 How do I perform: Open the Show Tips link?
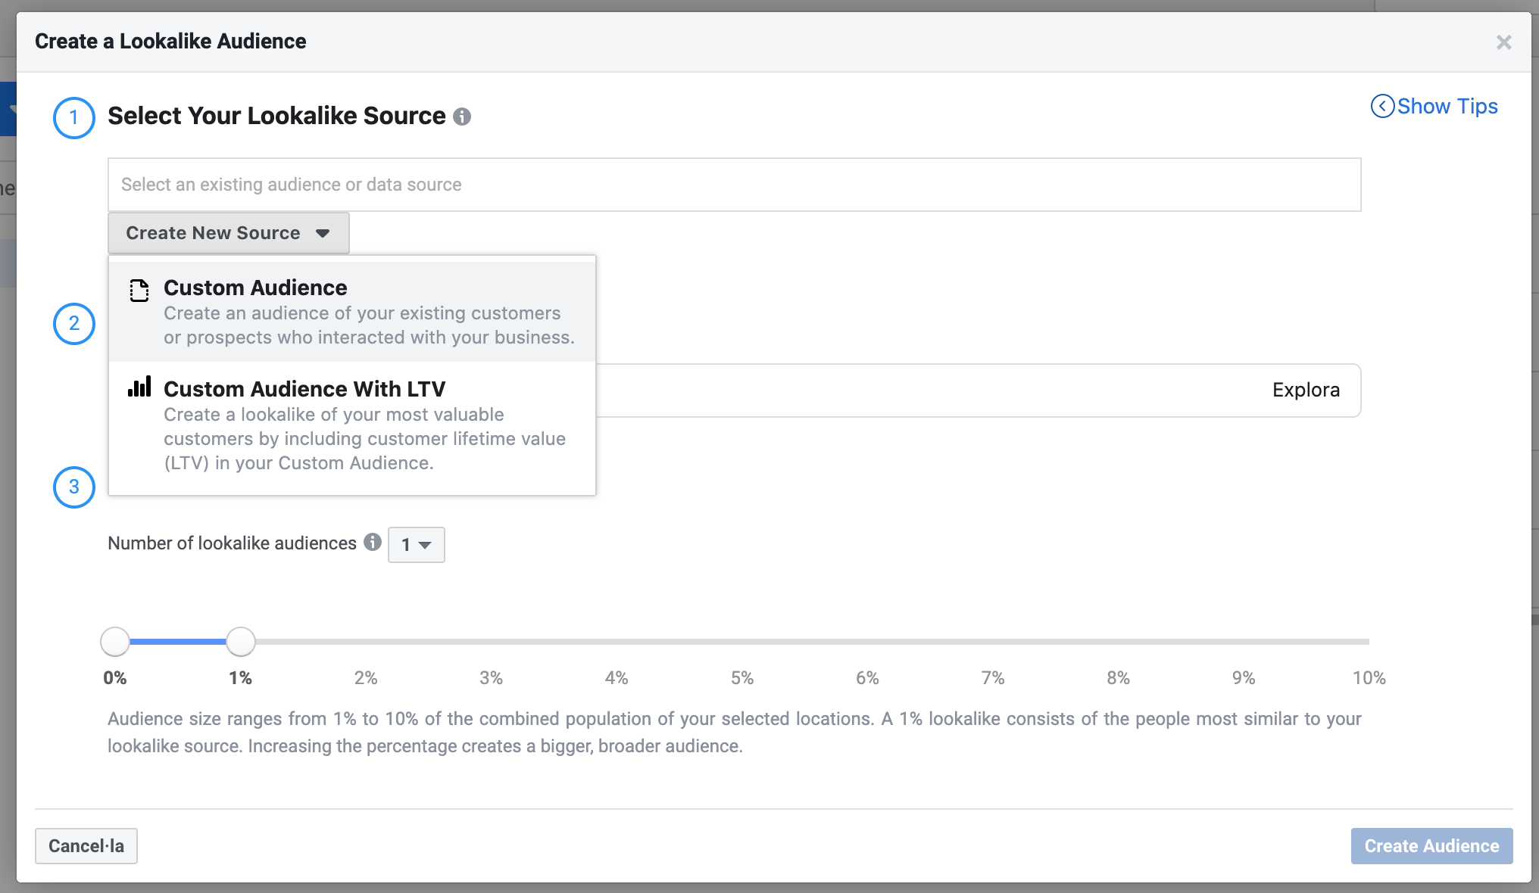pyautogui.click(x=1447, y=106)
